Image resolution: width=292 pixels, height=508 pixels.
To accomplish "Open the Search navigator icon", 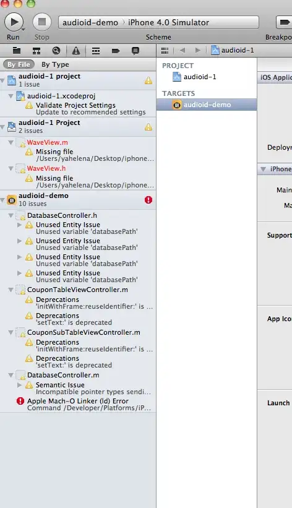I will coord(56,51).
